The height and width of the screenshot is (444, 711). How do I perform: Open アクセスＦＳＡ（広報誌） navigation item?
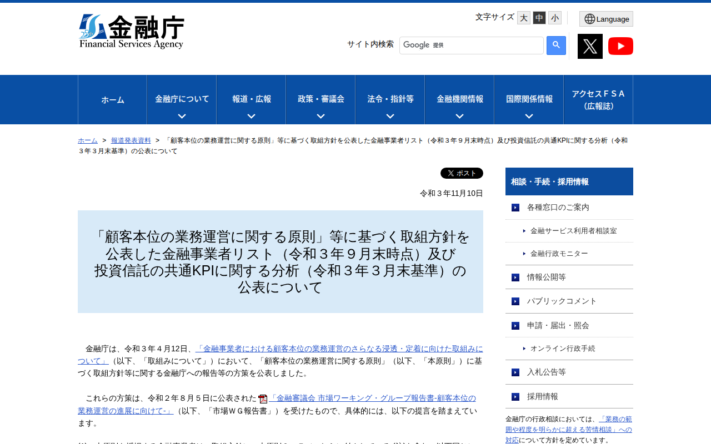(x=598, y=100)
